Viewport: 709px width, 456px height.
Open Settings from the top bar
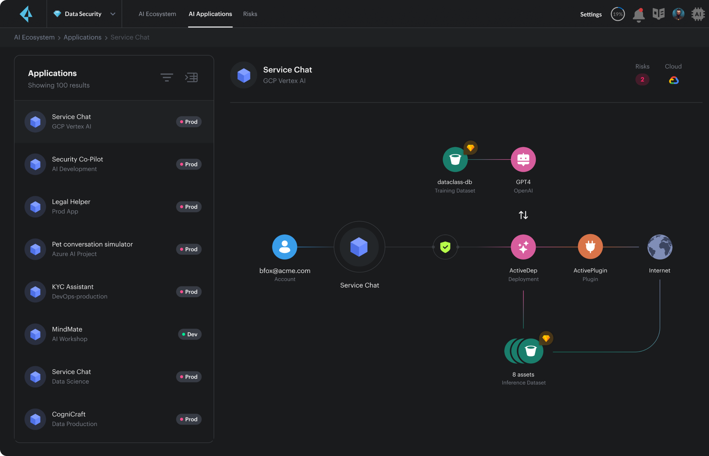click(x=590, y=14)
